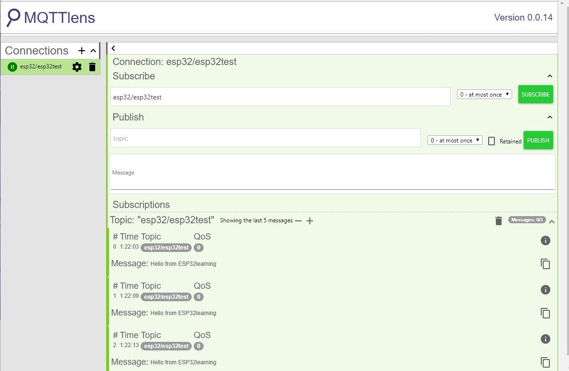
Task: Click the green PUBLISH button
Action: 538,141
